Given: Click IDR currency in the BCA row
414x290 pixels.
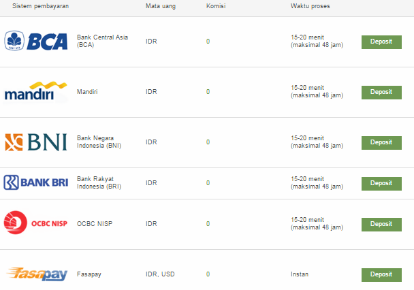Looking at the screenshot, I should pyautogui.click(x=151, y=41).
